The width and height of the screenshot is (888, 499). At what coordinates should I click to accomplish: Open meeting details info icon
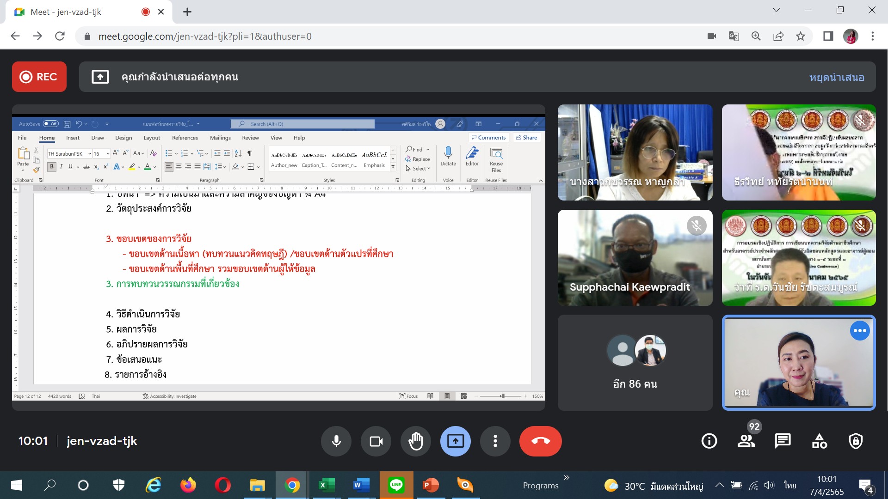point(709,441)
